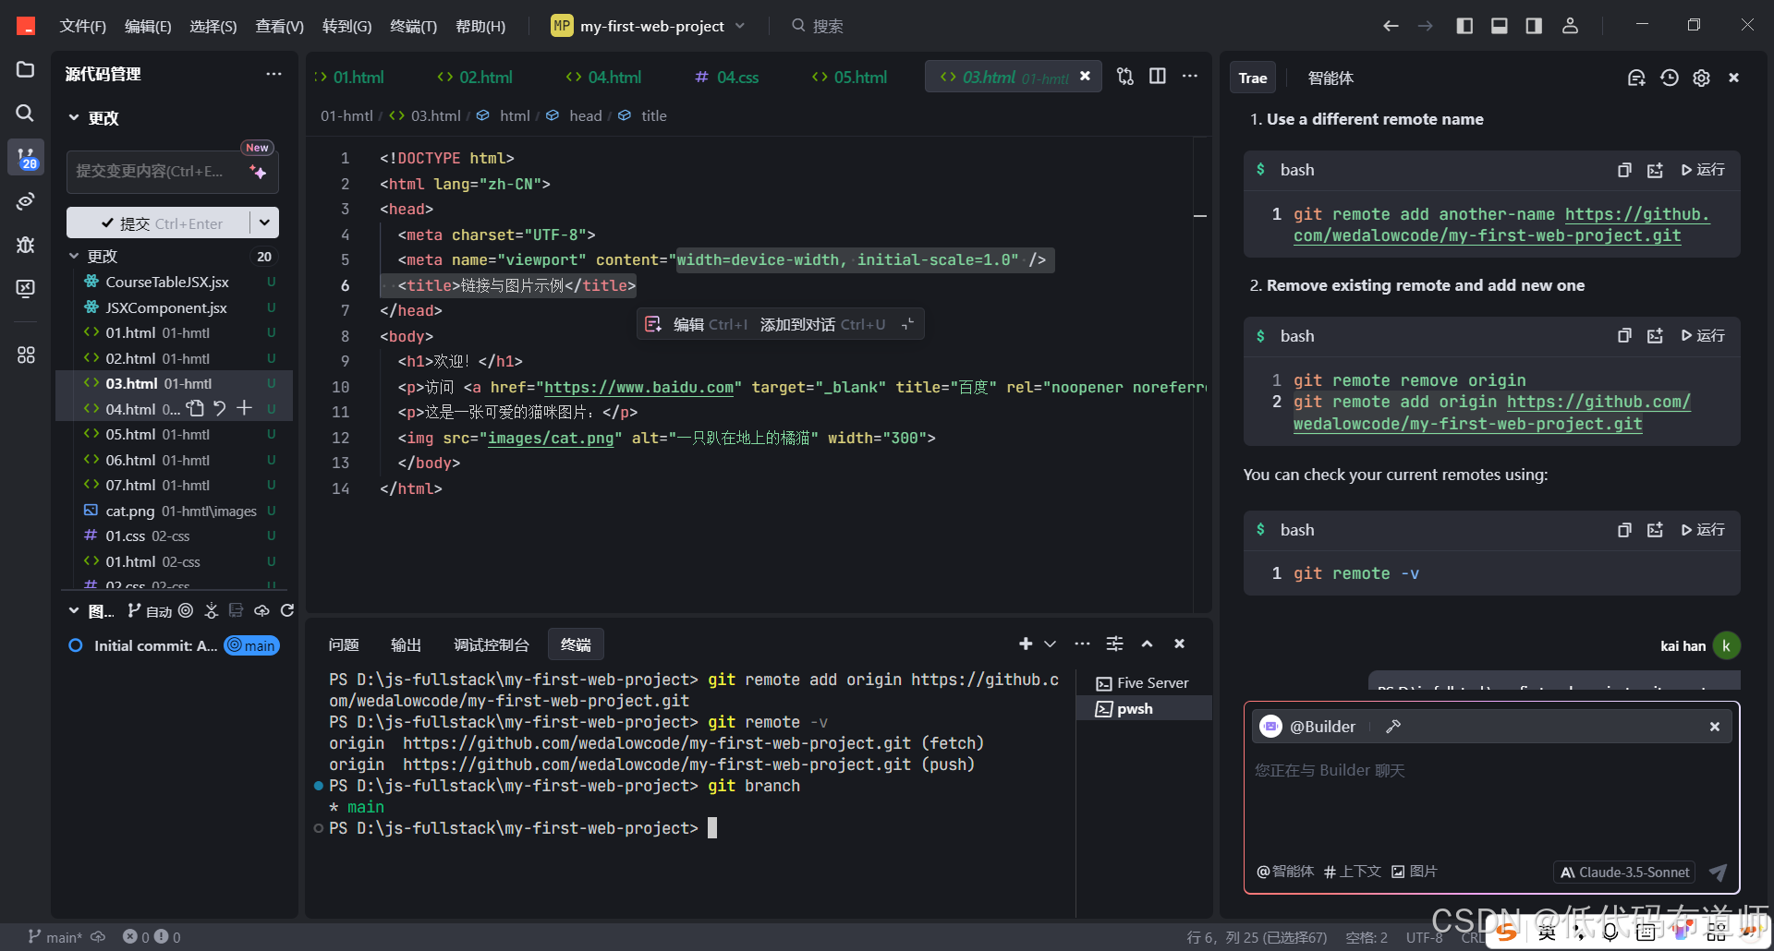Switch to the 智能体 tab in Trae panel
Viewport: 1774px width, 951px height.
[1330, 78]
